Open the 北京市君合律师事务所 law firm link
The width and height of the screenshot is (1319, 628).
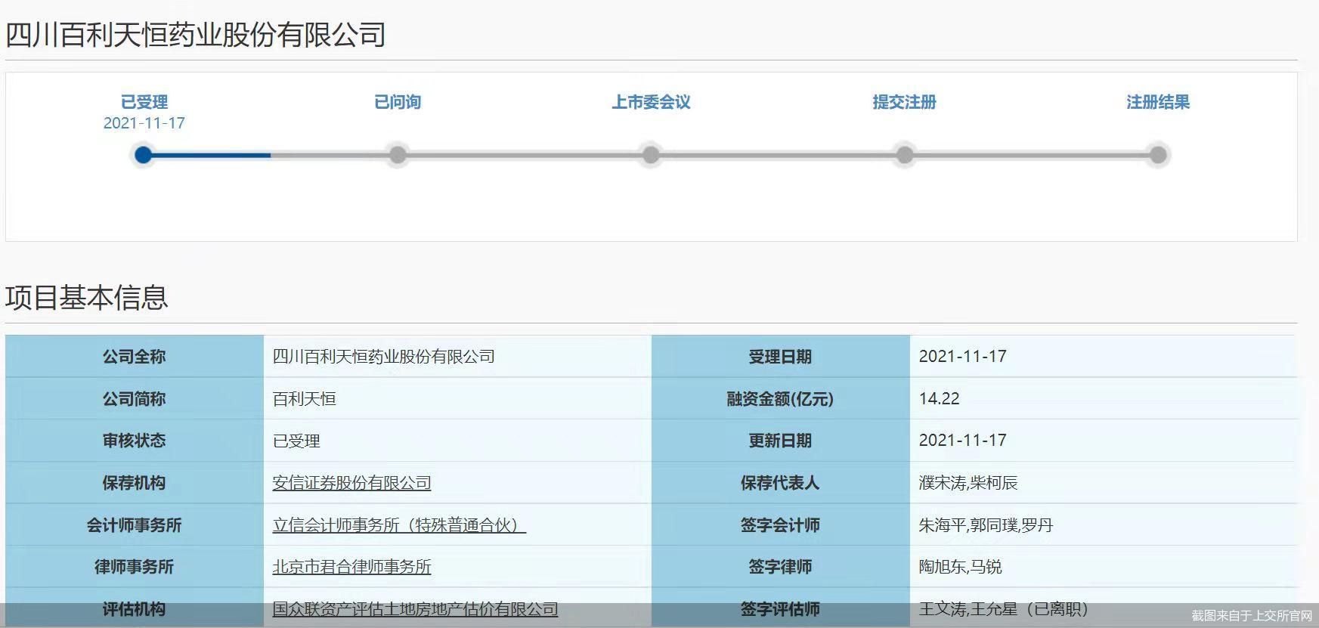pos(351,567)
